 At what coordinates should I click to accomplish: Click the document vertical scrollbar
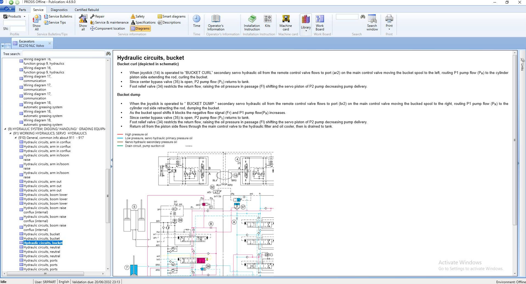pyautogui.click(x=515, y=140)
